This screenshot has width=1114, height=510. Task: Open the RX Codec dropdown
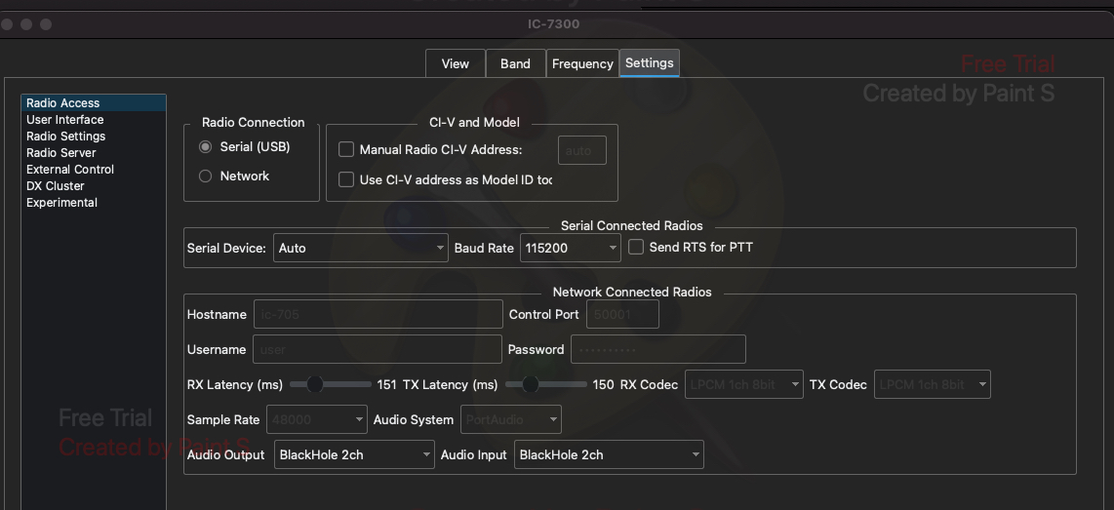point(744,384)
